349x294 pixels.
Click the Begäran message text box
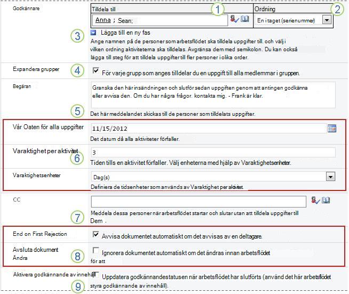click(213, 95)
